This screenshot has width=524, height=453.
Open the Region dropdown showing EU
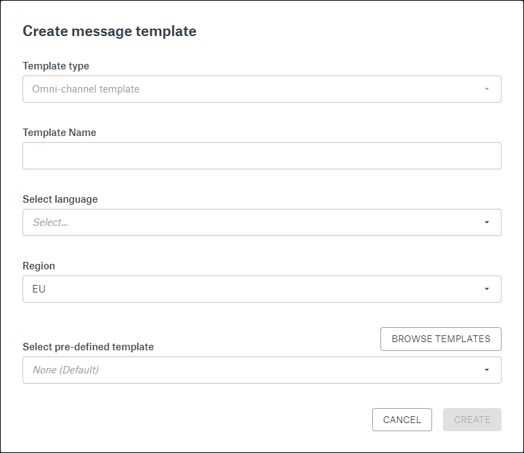pos(261,289)
